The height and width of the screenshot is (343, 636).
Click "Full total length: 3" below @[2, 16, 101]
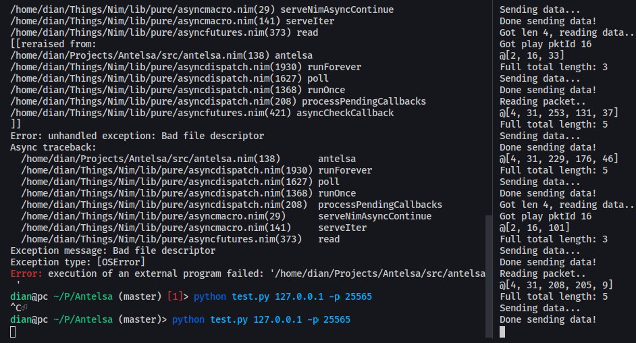coord(554,239)
